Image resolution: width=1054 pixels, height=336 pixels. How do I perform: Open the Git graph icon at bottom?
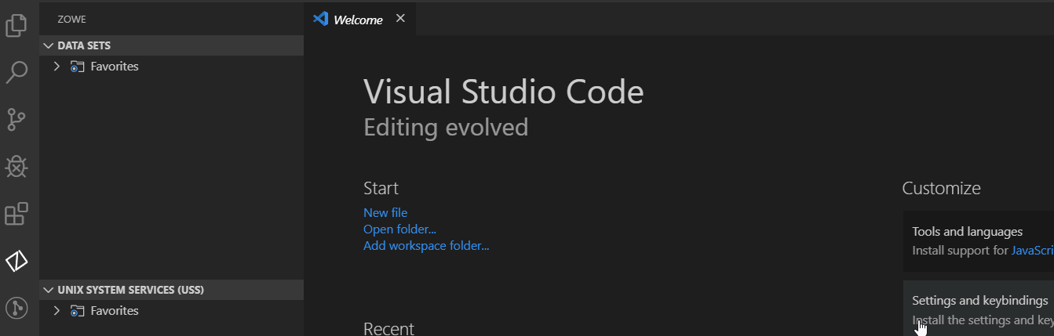16,308
